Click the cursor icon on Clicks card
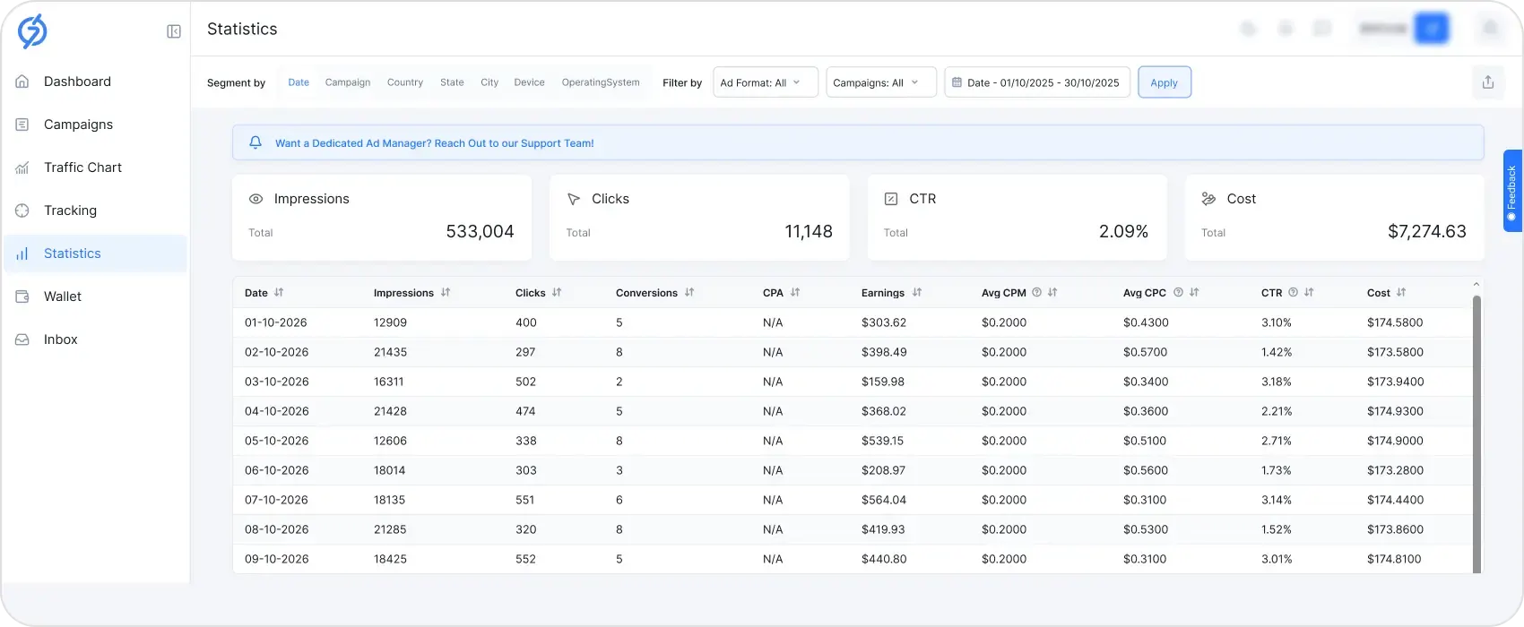This screenshot has height=627, width=1524. (574, 199)
